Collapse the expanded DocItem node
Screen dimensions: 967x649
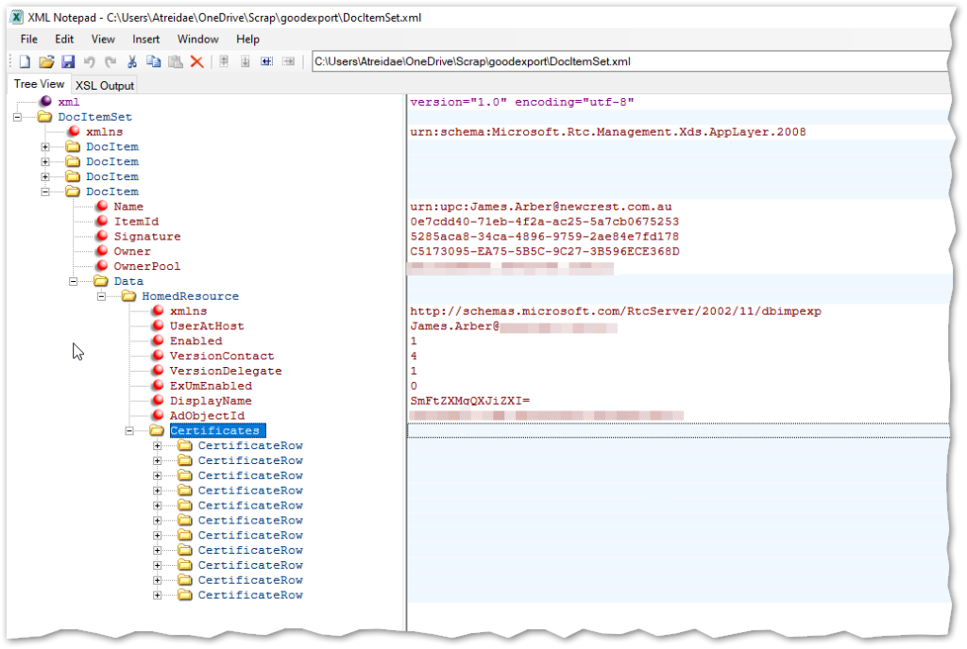coord(45,191)
